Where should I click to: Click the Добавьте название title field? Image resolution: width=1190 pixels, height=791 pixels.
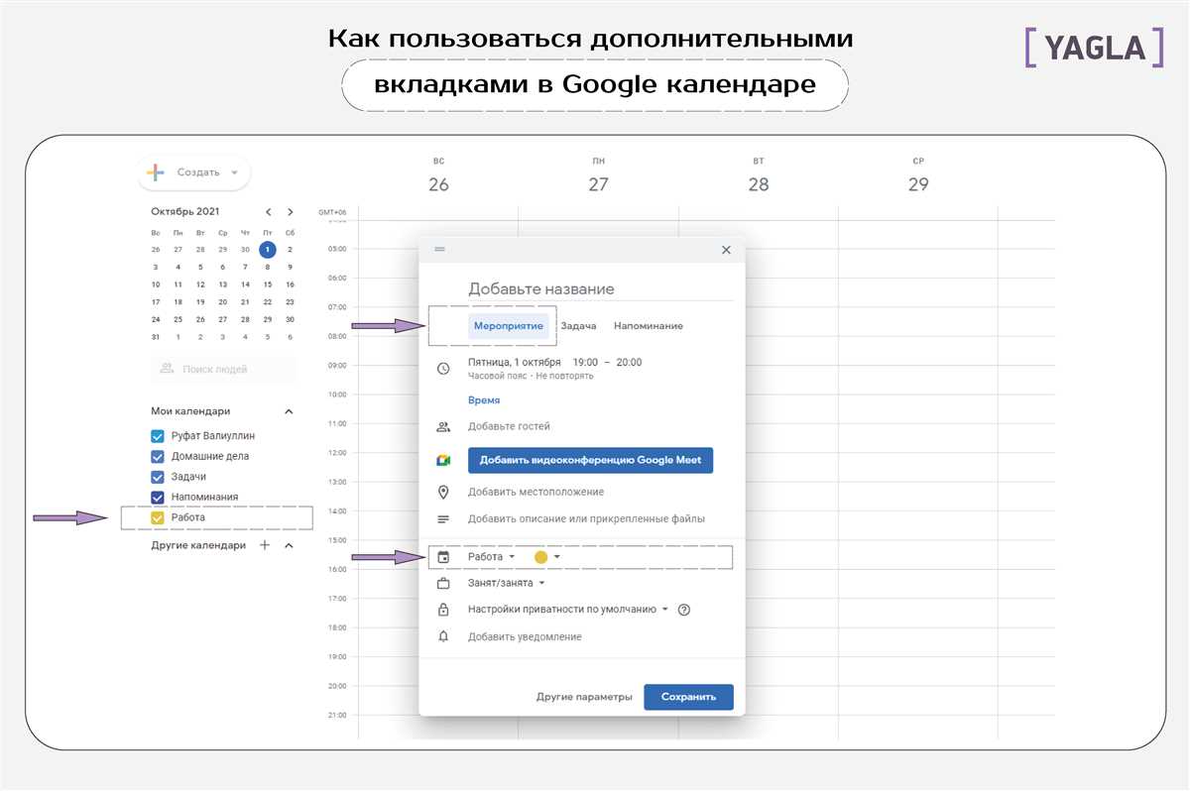point(601,289)
